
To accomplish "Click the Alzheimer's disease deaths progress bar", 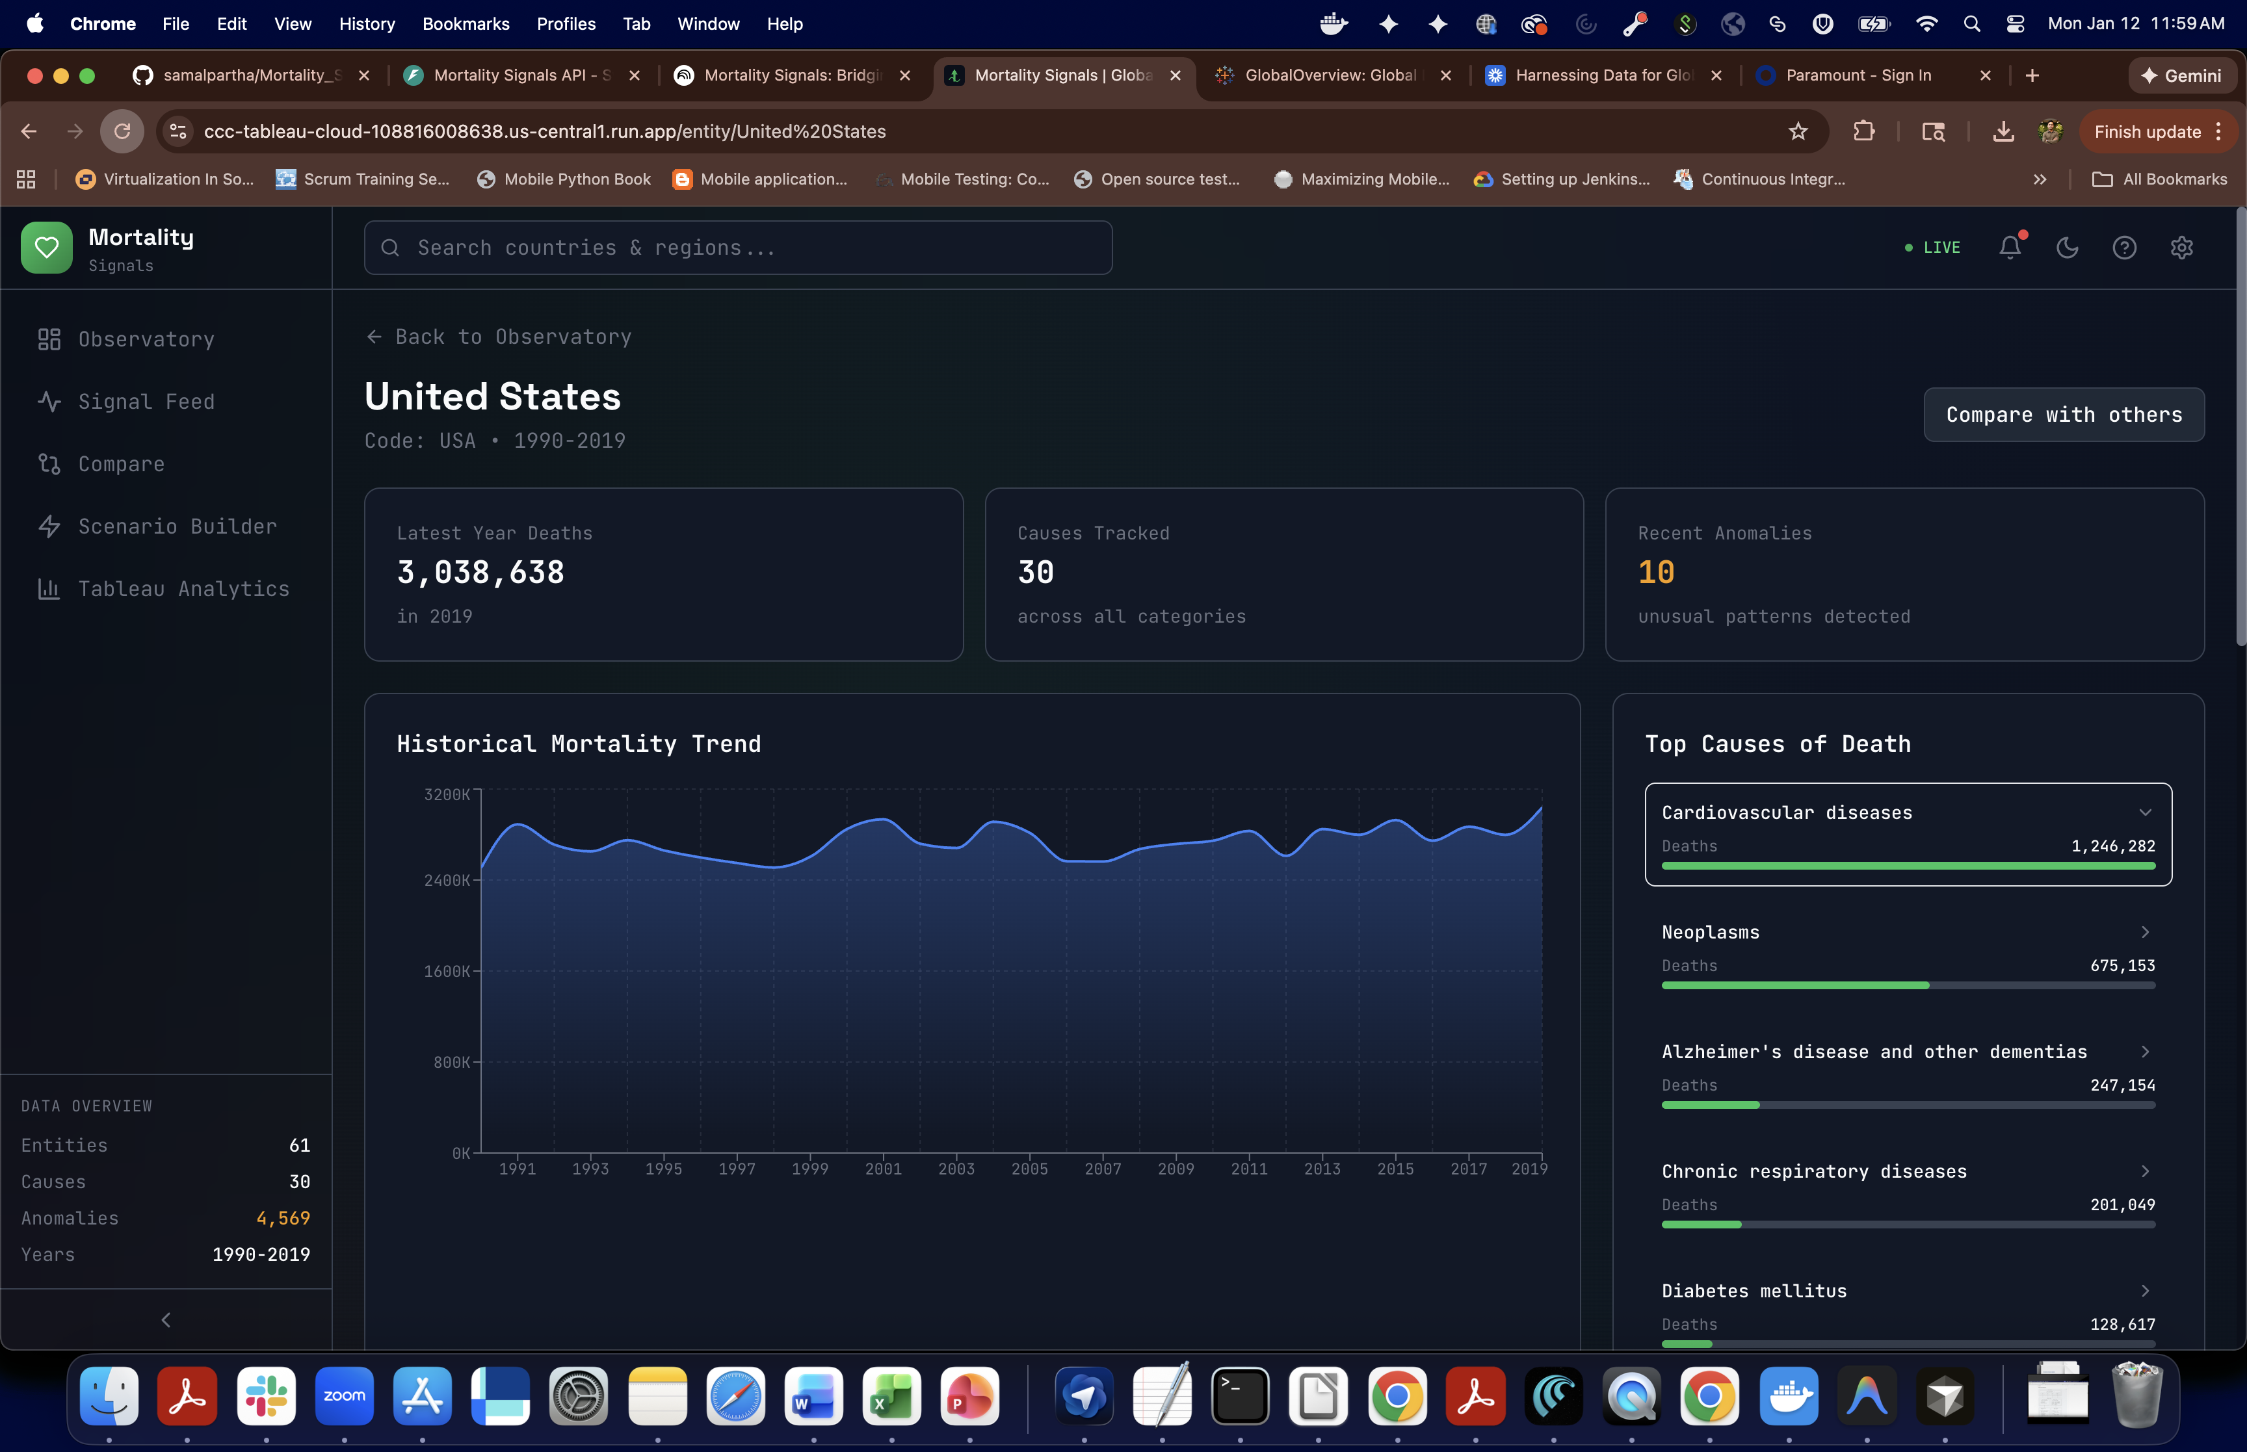I will coord(1908,1105).
